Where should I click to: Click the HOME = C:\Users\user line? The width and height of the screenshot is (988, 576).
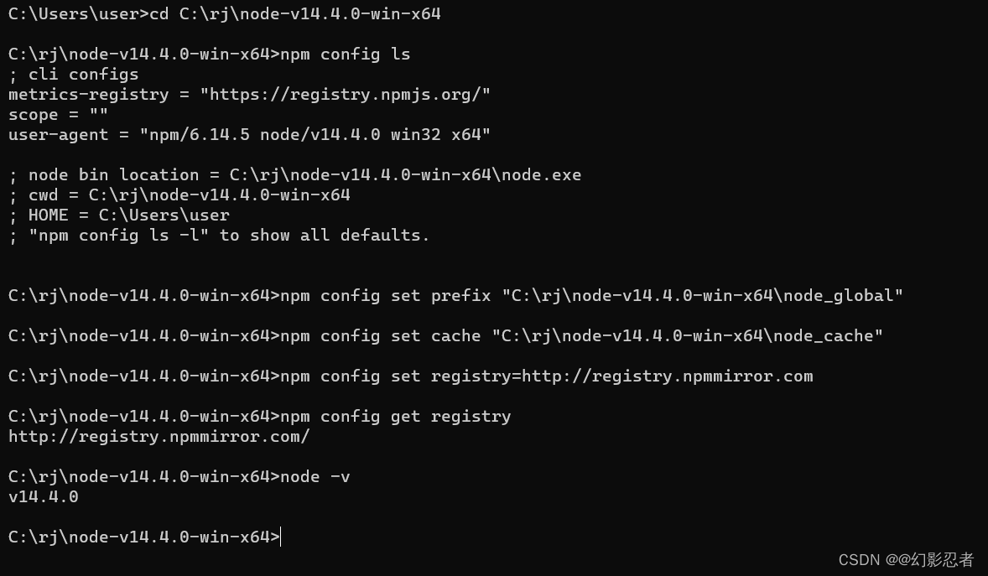point(118,215)
